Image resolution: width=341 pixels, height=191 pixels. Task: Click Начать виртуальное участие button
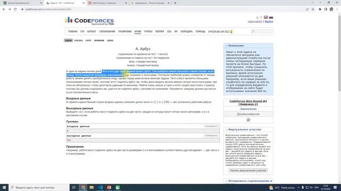pyautogui.click(x=248, y=170)
